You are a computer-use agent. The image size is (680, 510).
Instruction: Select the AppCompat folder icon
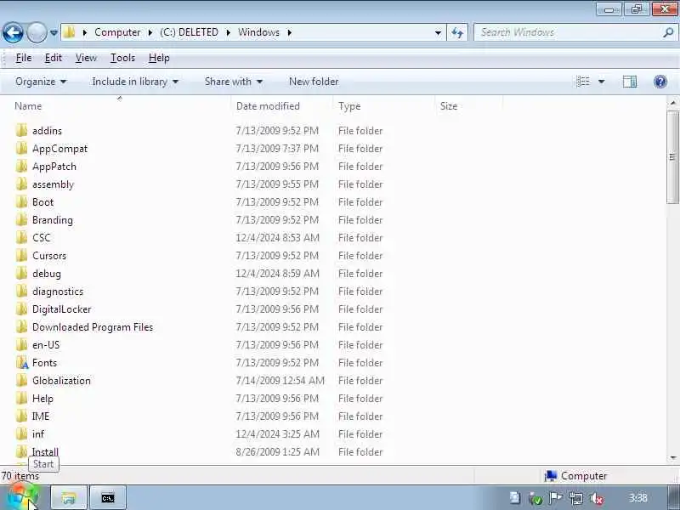pos(21,148)
